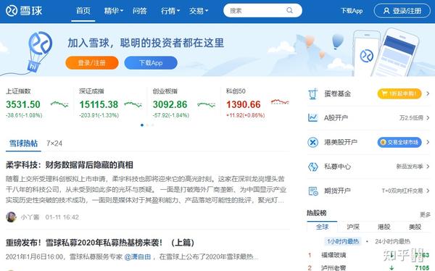Click the 交易全球市场 badge

pyautogui.click(x=399, y=142)
